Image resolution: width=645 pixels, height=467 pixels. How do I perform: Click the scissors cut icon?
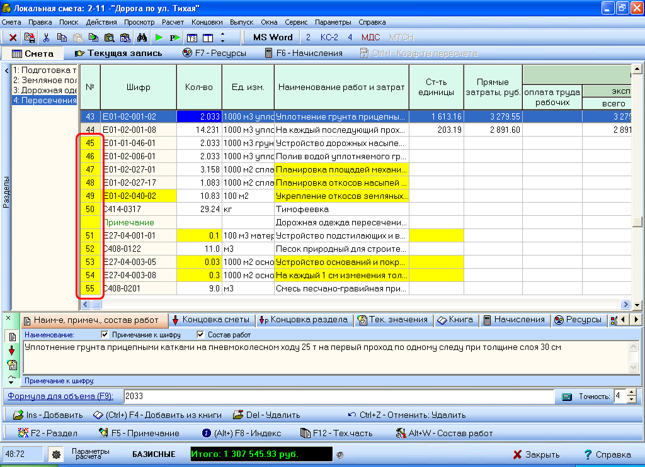click(x=46, y=38)
